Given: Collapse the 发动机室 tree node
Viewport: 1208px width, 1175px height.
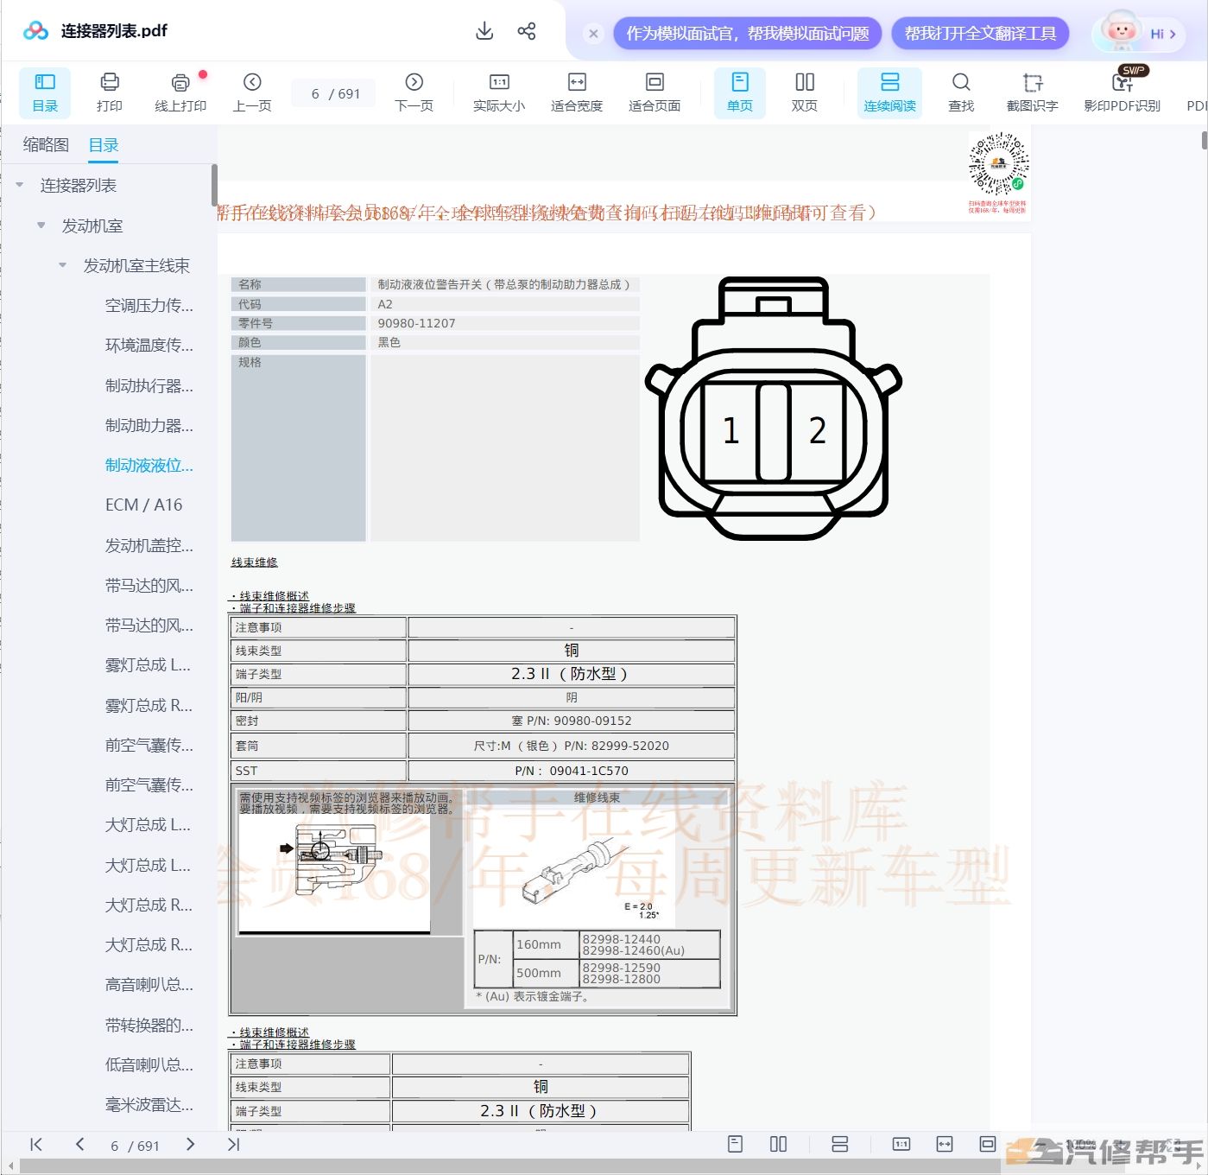Looking at the screenshot, I should pyautogui.click(x=41, y=225).
